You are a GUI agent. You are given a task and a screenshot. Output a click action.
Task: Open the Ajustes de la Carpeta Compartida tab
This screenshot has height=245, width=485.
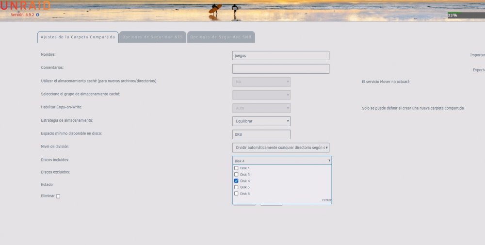[x=78, y=37]
